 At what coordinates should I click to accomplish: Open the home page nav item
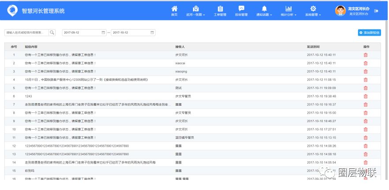point(174,11)
